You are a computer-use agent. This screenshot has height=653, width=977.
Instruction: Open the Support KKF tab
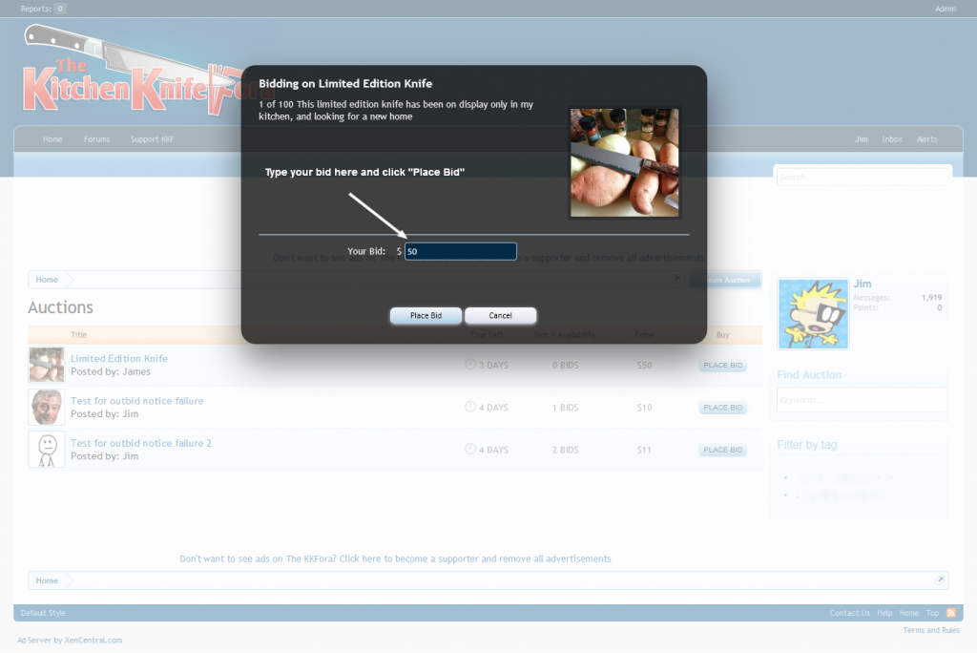tap(153, 139)
